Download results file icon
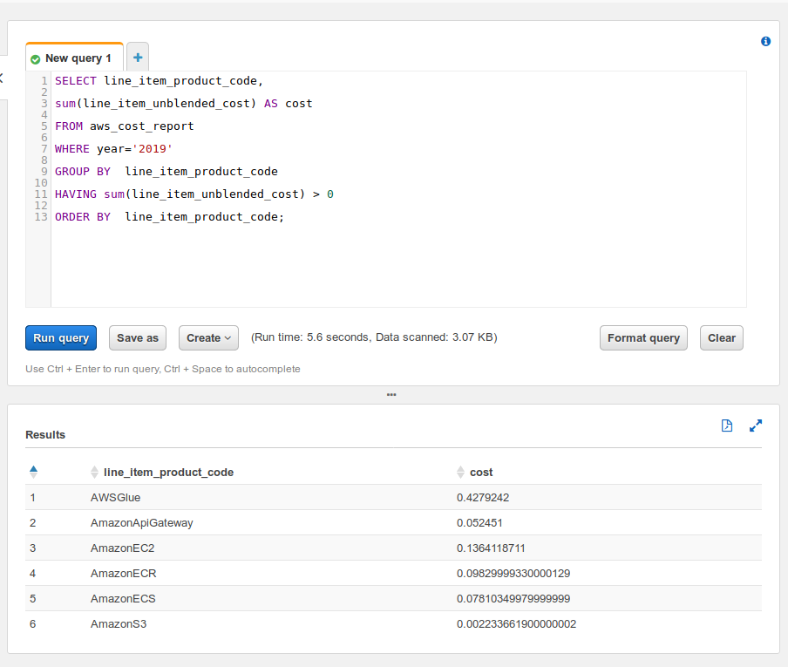 coord(727,425)
